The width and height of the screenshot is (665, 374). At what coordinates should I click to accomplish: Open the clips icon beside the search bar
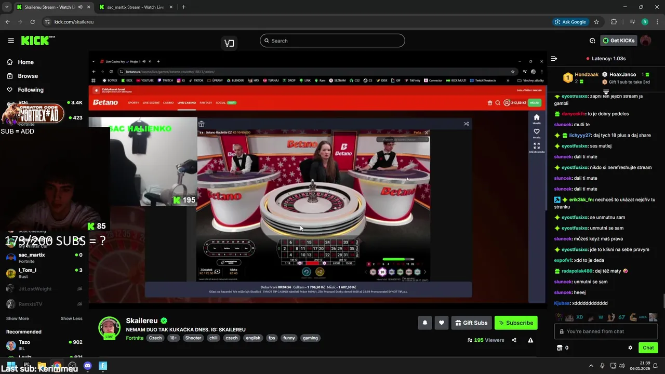pos(229,43)
